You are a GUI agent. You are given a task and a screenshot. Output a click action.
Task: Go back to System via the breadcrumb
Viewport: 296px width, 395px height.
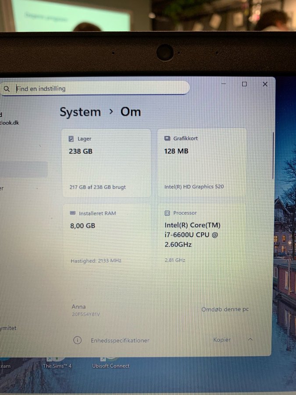coord(80,112)
